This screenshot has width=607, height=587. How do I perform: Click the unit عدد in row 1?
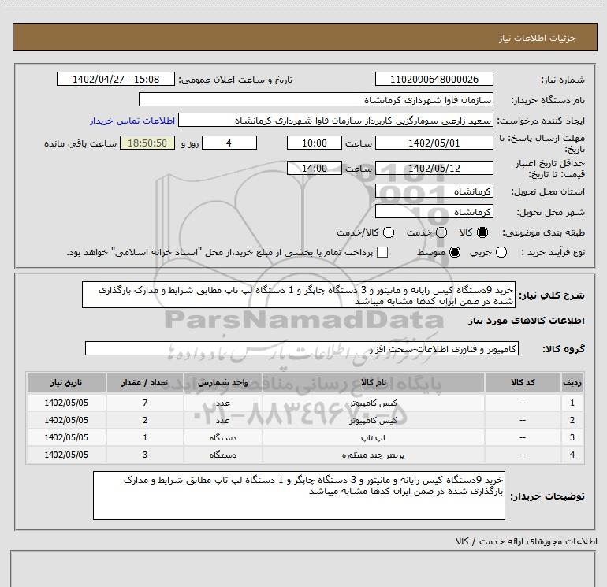[223, 403]
